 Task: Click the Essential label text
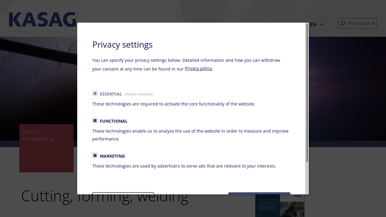tap(110, 94)
